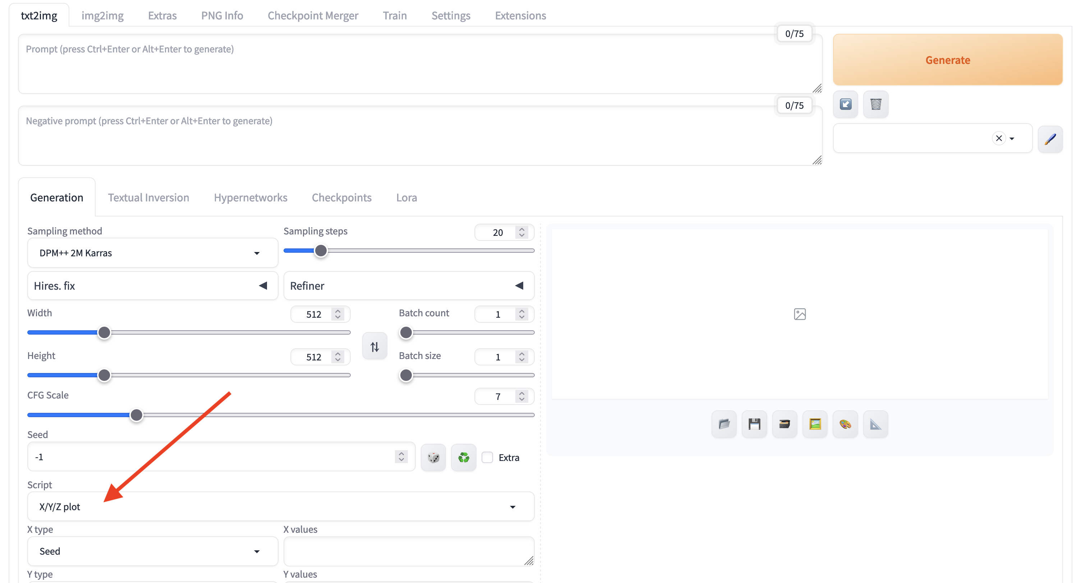Click the Batch count slider
Screen dimensions: 1081x583
(466, 332)
